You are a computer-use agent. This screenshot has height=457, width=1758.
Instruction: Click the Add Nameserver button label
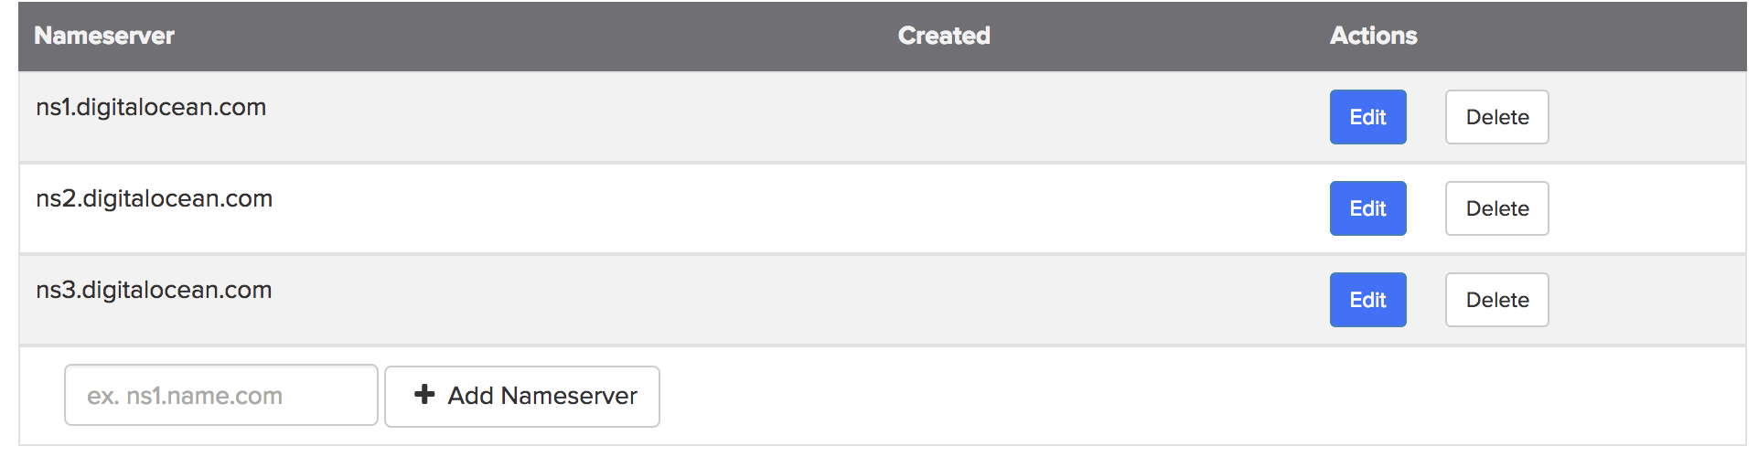542,396
